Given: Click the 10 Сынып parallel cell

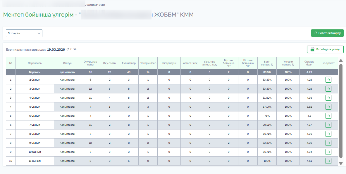Looking at the screenshot, I should tap(35, 152).
